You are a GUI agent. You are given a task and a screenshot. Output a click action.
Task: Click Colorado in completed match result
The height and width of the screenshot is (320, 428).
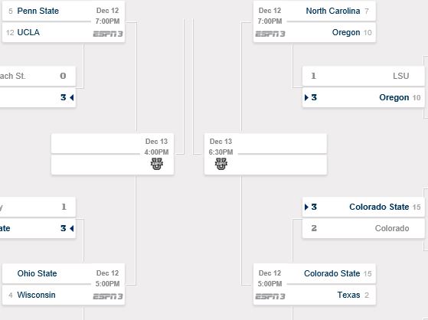pos(392,228)
